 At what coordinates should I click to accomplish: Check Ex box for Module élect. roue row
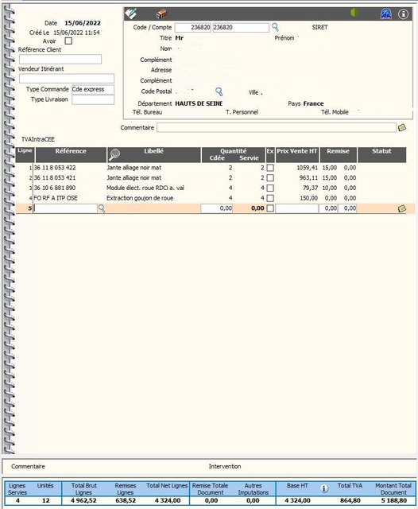pyautogui.click(x=270, y=188)
